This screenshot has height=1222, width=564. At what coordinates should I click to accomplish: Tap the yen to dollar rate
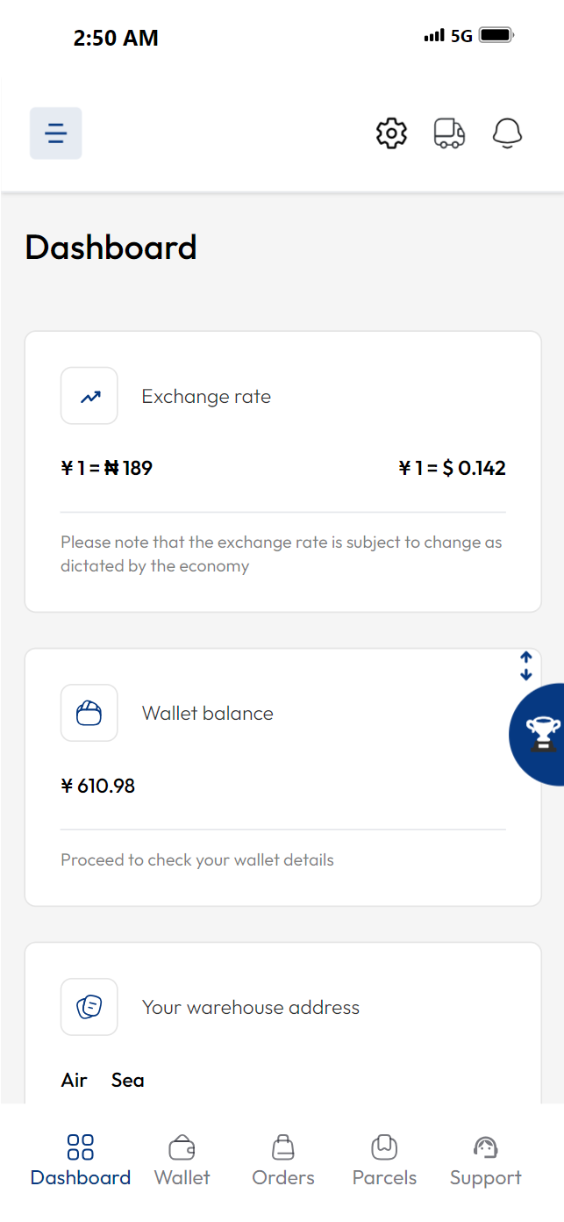point(452,469)
